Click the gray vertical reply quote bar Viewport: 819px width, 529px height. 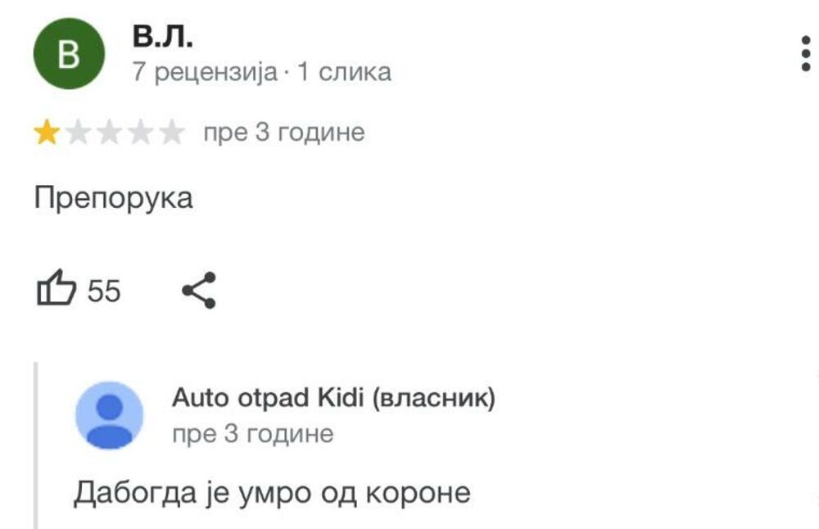[x=36, y=445]
